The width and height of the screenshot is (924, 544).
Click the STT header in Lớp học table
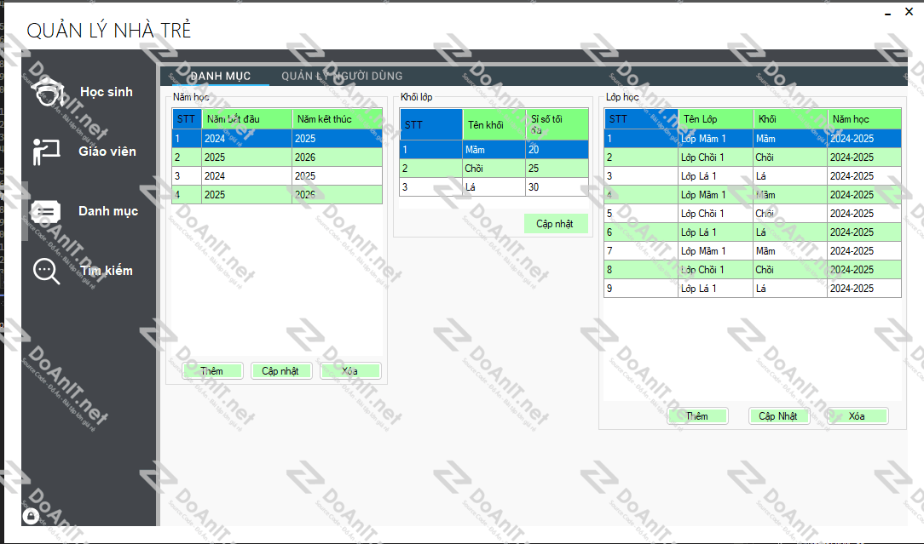coord(641,119)
